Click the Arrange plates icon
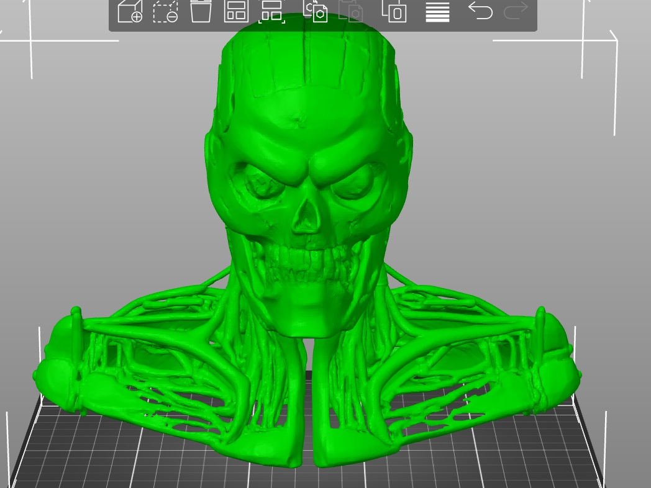 tap(236, 11)
